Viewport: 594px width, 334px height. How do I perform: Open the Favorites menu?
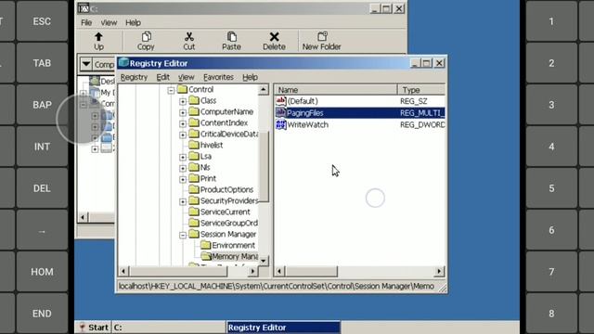[x=218, y=77]
